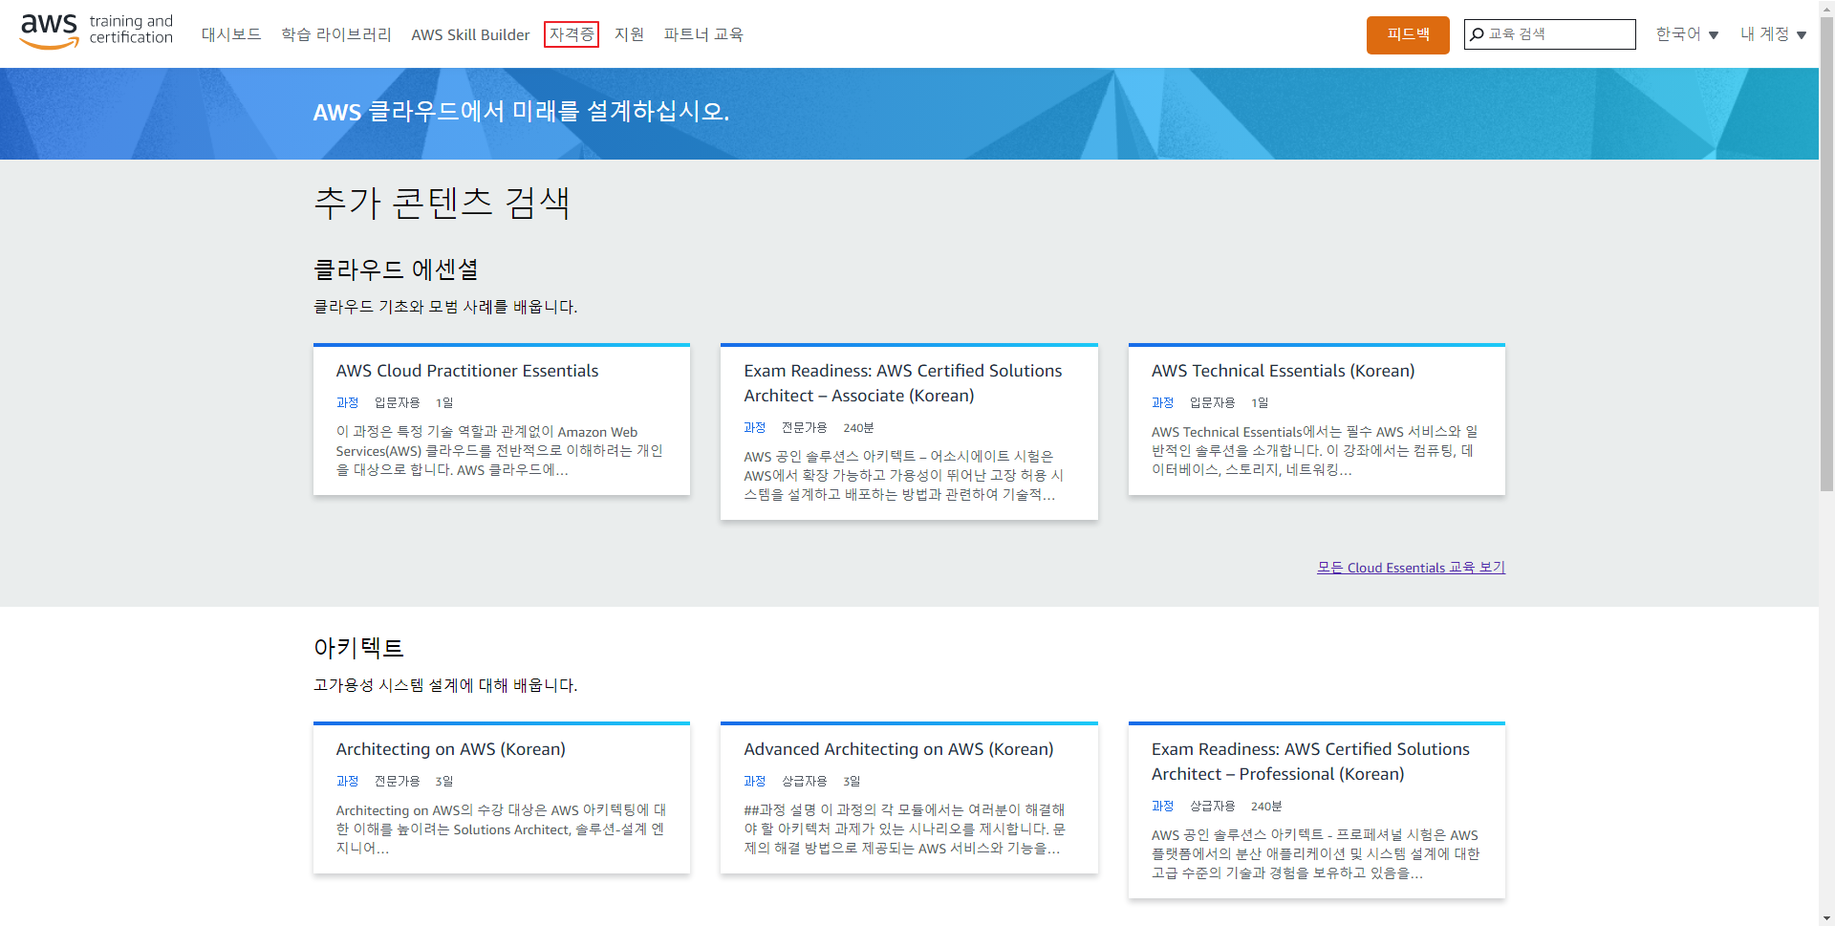1835x926 pixels.
Task: Click the 추가 콘텐츠 검색 heading
Action: [x=442, y=203]
